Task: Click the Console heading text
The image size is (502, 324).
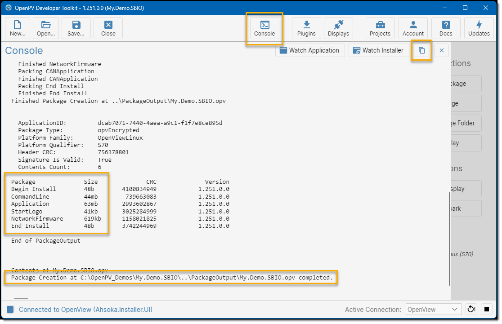Action: pos(24,50)
